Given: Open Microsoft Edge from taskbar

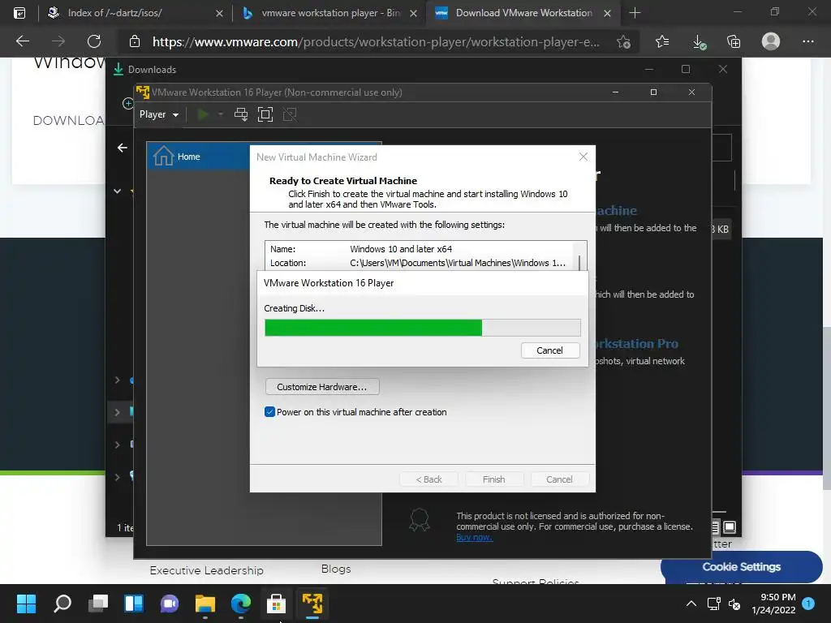Looking at the screenshot, I should tap(241, 604).
